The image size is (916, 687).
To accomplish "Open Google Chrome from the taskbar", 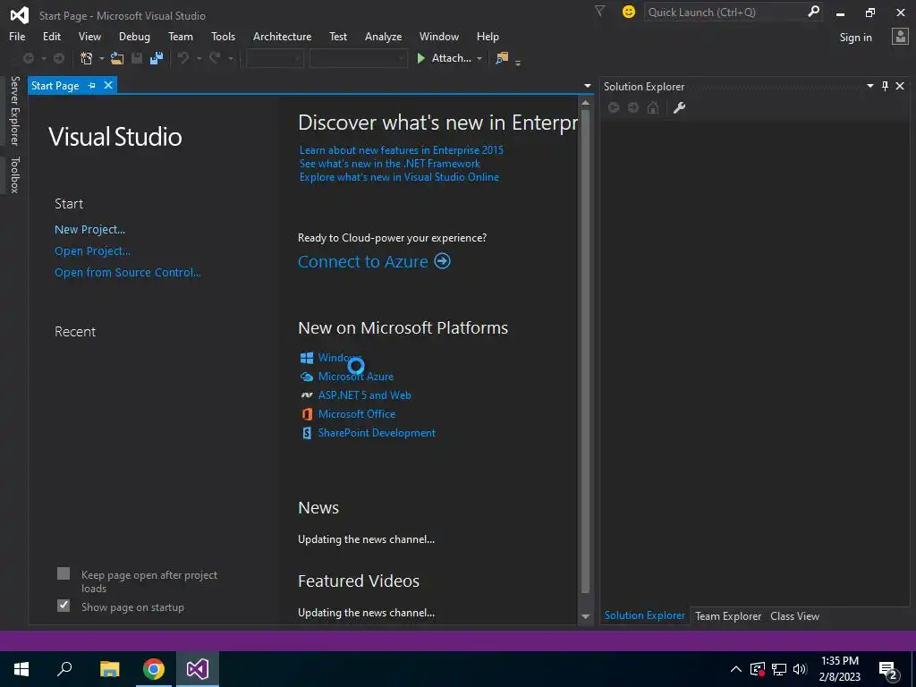I will [x=154, y=669].
